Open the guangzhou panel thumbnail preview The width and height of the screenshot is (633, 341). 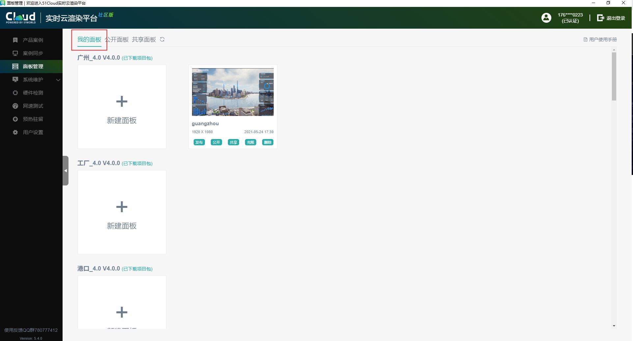point(233,92)
